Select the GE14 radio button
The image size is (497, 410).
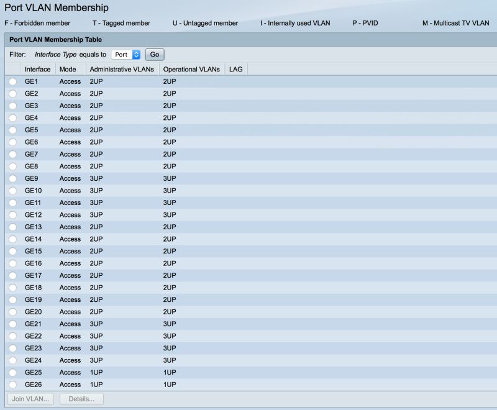(x=12, y=239)
